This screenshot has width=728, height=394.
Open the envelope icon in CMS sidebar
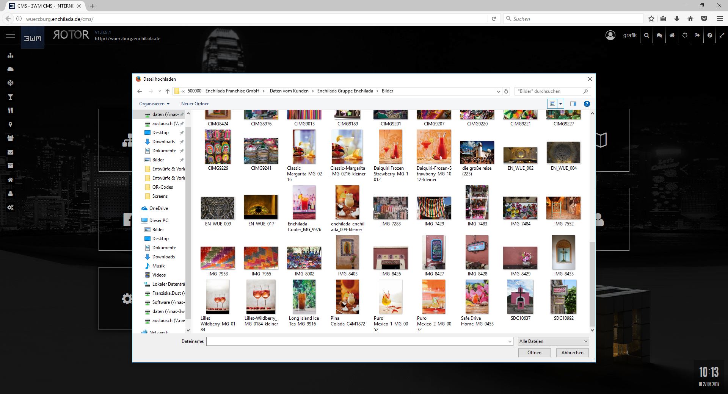(11, 152)
